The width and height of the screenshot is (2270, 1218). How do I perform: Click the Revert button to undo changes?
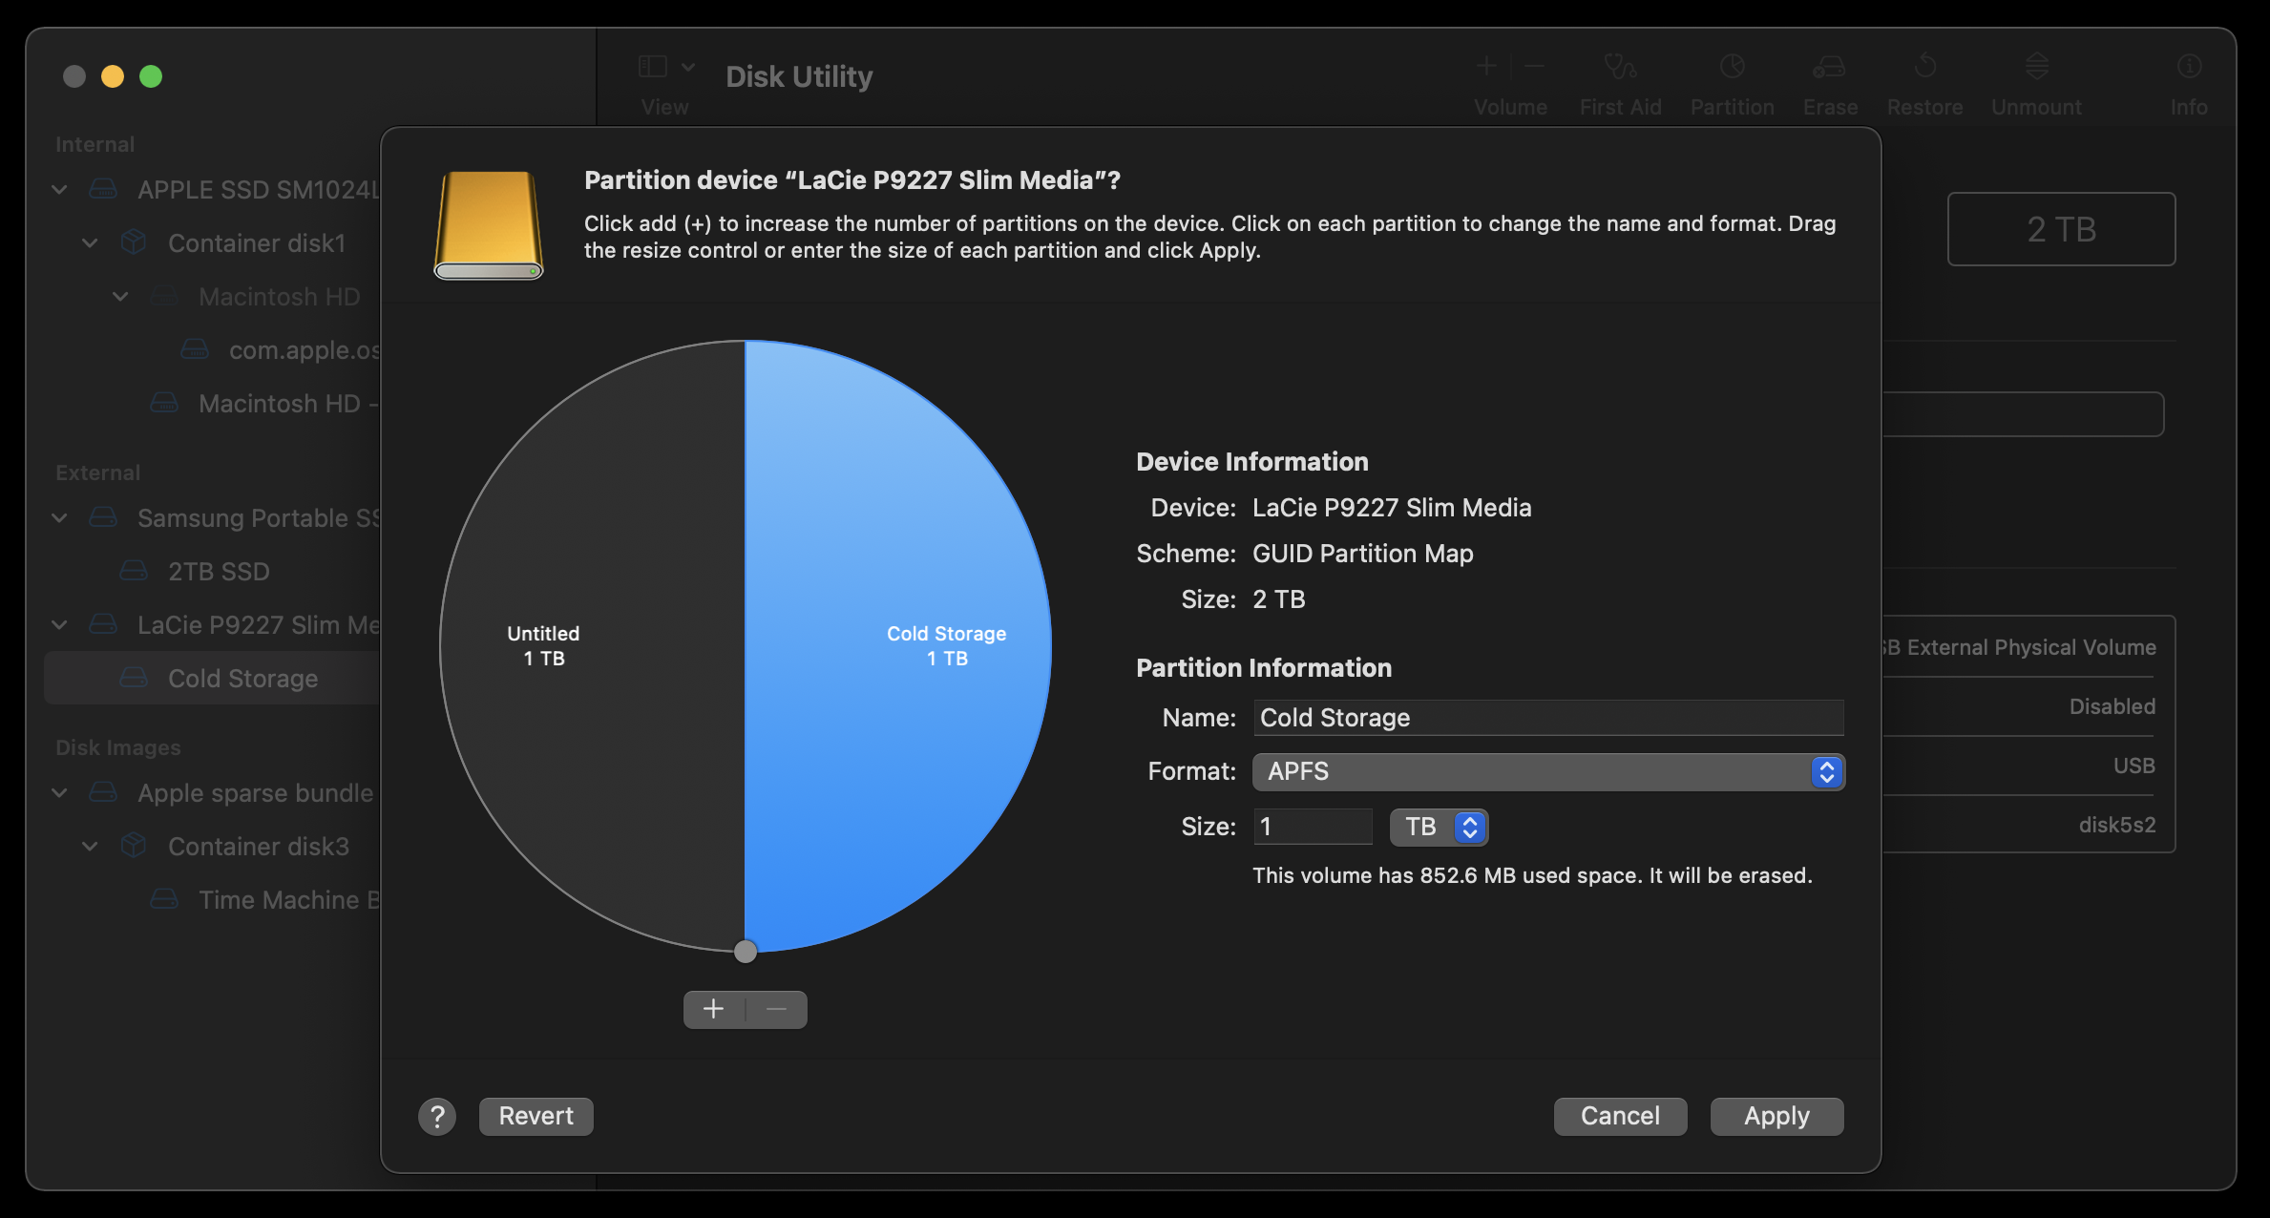pos(535,1114)
